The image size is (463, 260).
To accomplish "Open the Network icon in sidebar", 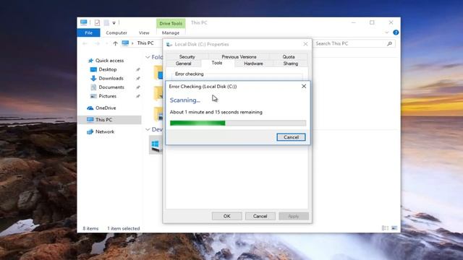I will coord(90,131).
